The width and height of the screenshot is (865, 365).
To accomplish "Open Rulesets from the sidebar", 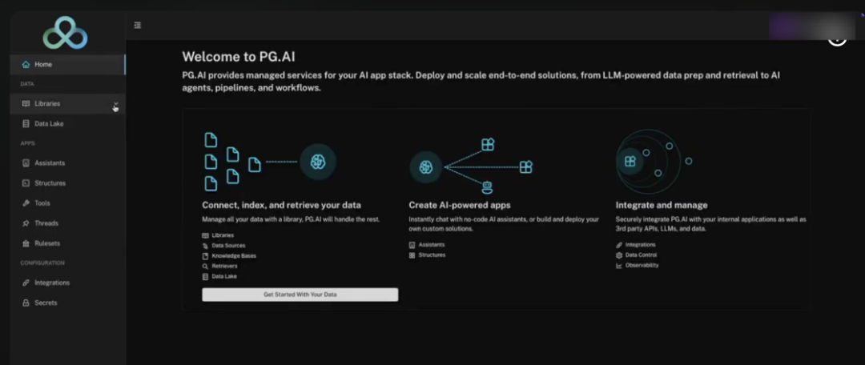I will (x=67, y=243).
